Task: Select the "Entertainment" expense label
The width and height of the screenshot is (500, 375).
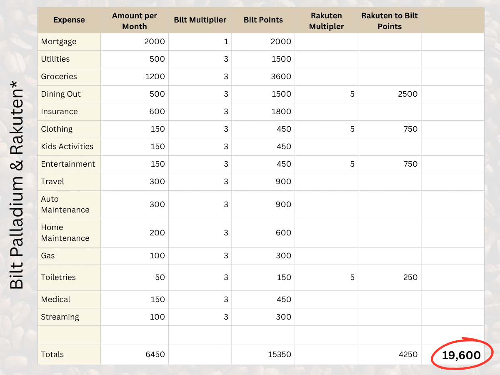Action: 68,164
